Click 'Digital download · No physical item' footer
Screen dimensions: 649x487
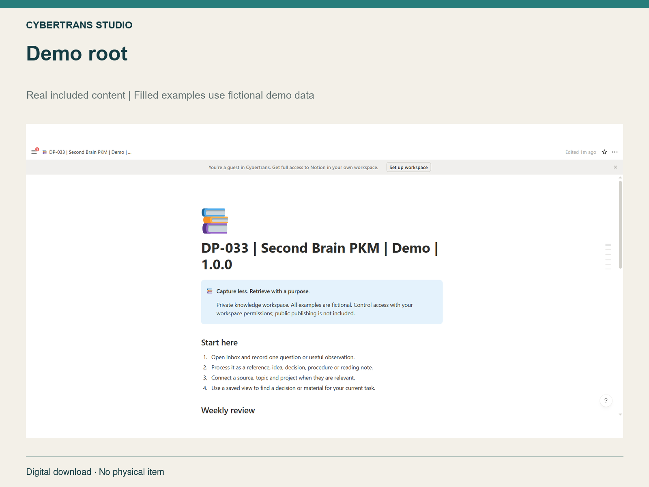click(x=95, y=472)
